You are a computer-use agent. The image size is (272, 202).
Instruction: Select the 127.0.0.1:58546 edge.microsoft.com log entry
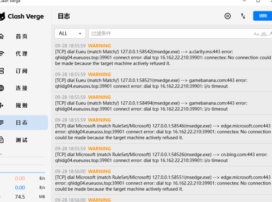tap(163, 129)
